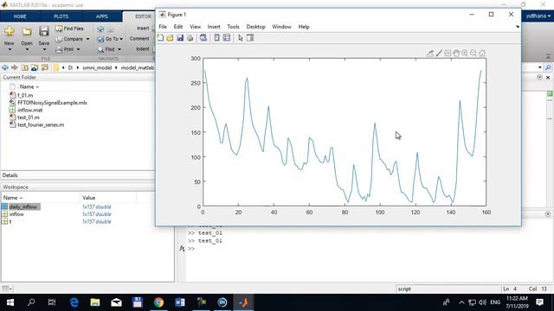Open address bar path dropdown arrow
The width and height of the screenshot is (554, 311).
(539, 67)
